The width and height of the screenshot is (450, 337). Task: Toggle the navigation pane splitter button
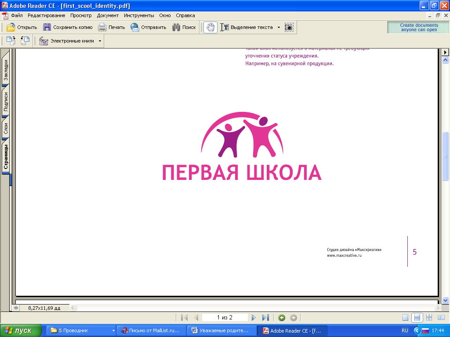pyautogui.click(x=16, y=308)
